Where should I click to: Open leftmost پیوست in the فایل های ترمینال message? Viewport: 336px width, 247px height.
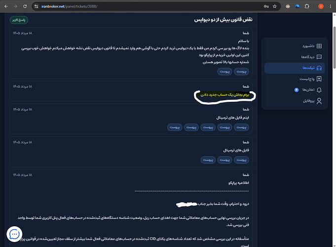[208, 160]
